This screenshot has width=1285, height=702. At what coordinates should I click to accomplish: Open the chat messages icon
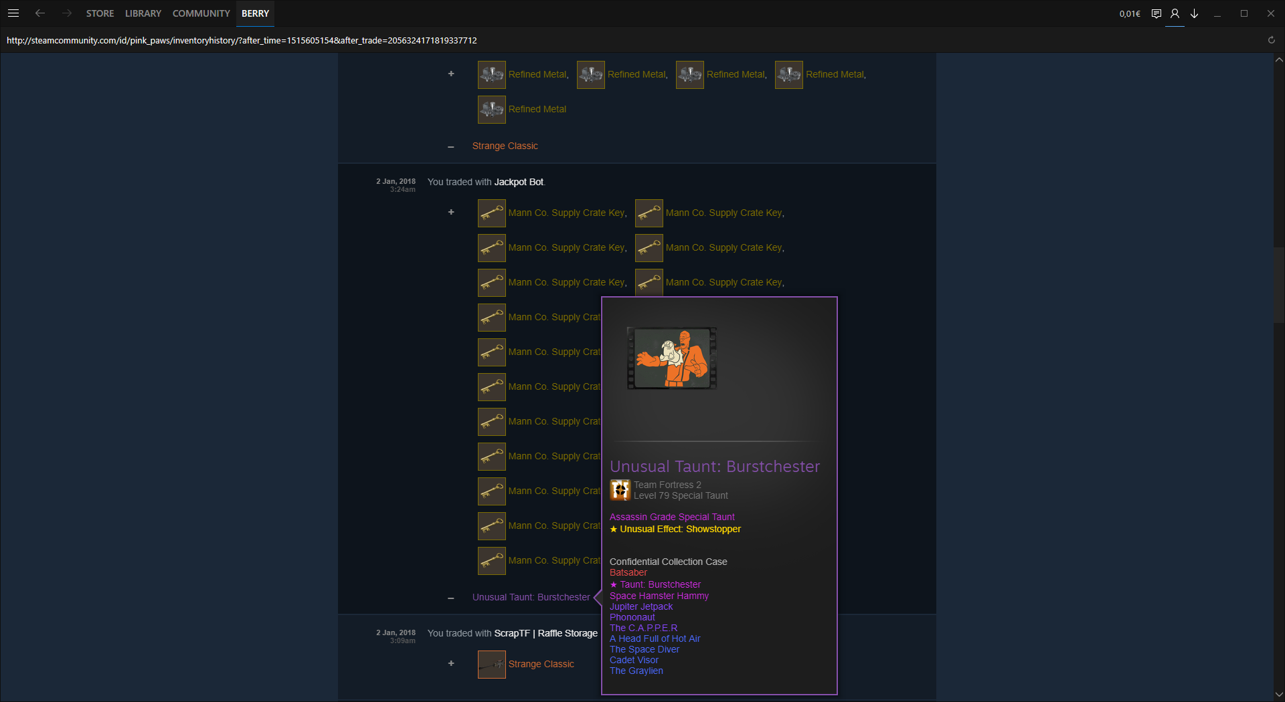pos(1156,13)
